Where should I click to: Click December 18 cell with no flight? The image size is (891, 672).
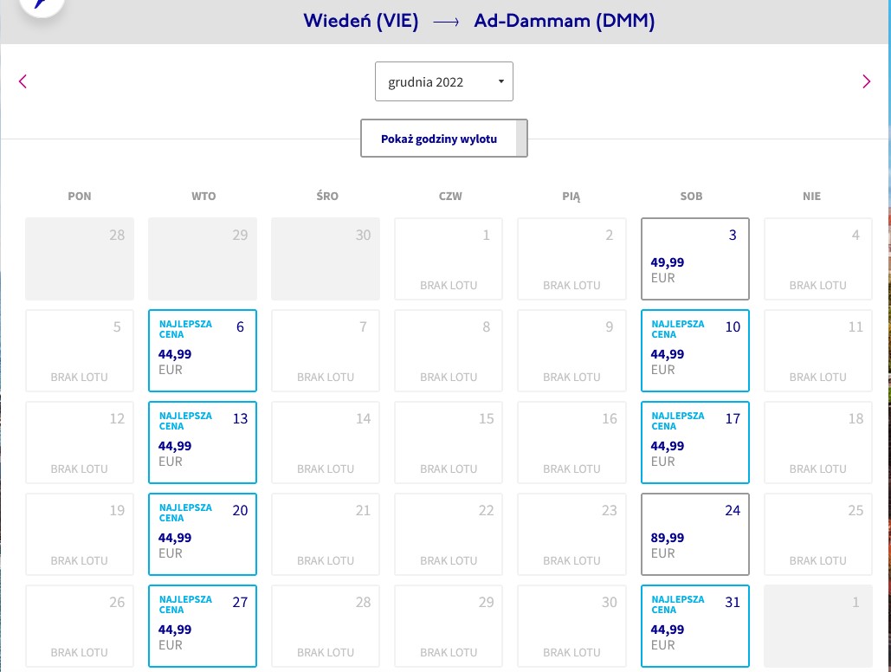(817, 443)
